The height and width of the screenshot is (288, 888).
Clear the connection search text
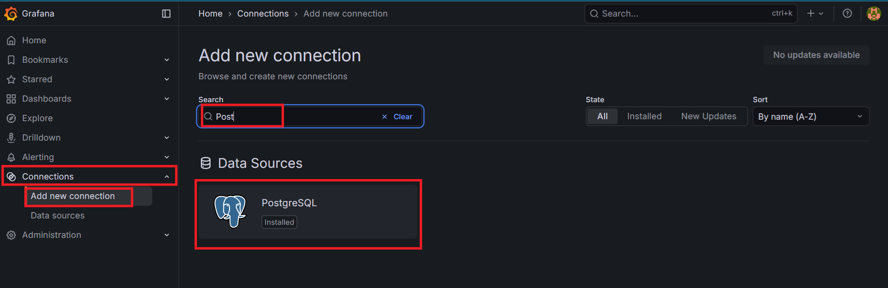(397, 117)
